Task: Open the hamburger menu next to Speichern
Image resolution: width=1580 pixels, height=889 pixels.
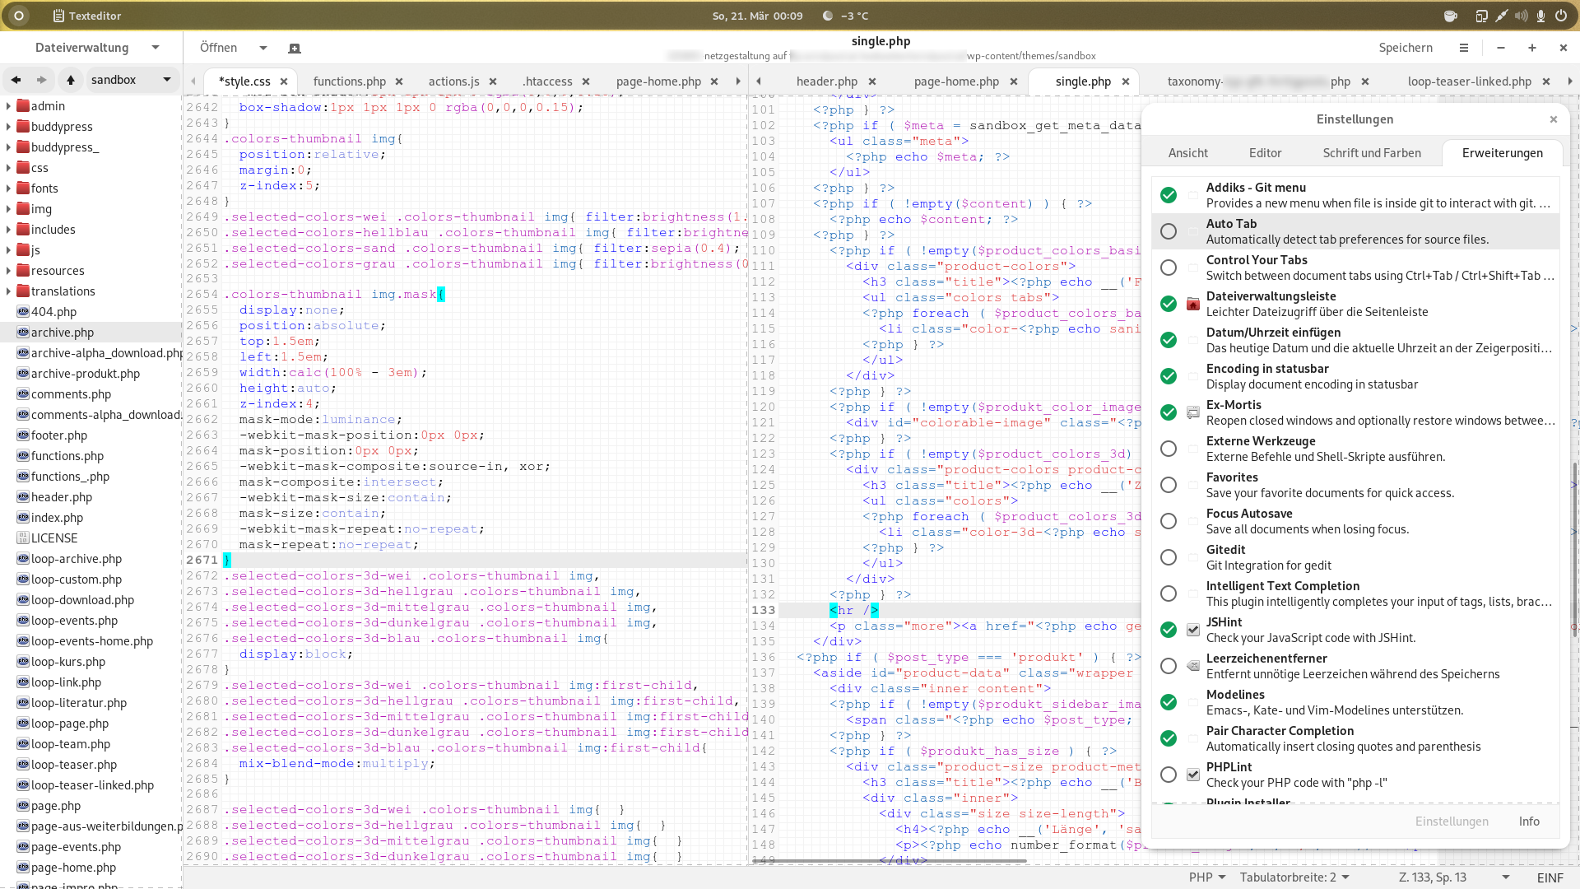Action: point(1463,48)
